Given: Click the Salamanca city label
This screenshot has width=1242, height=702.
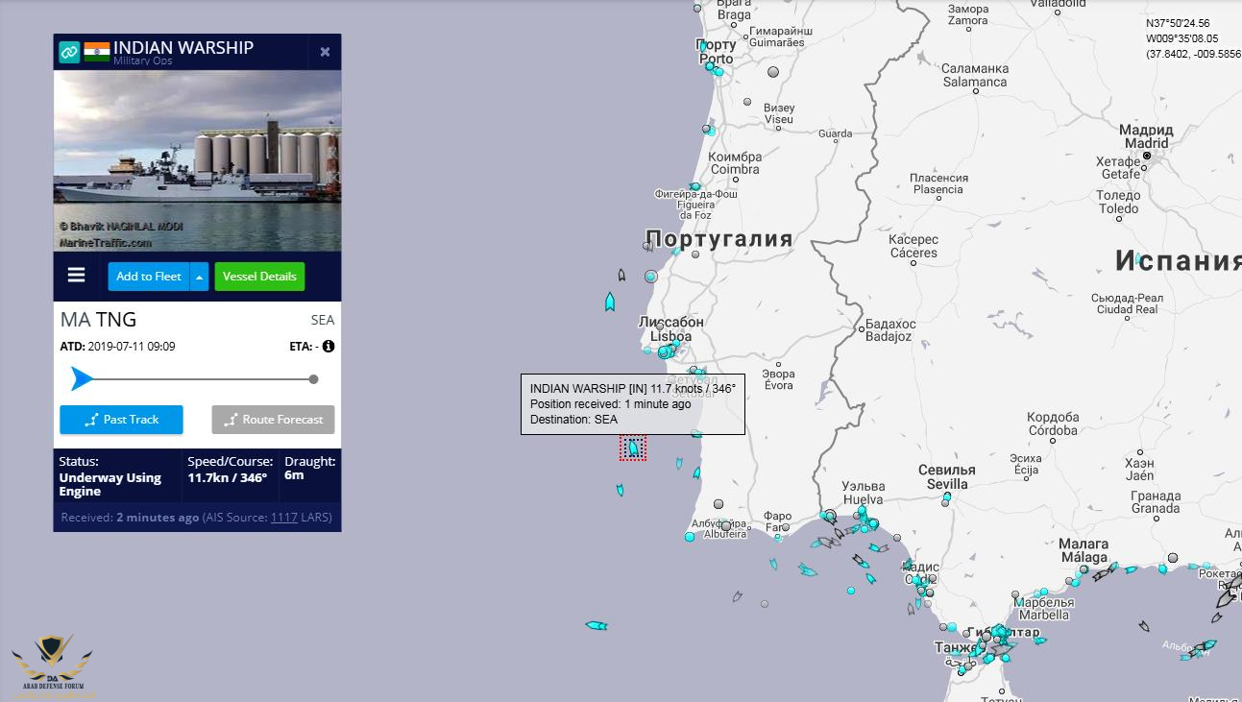Looking at the screenshot, I should point(975,82).
